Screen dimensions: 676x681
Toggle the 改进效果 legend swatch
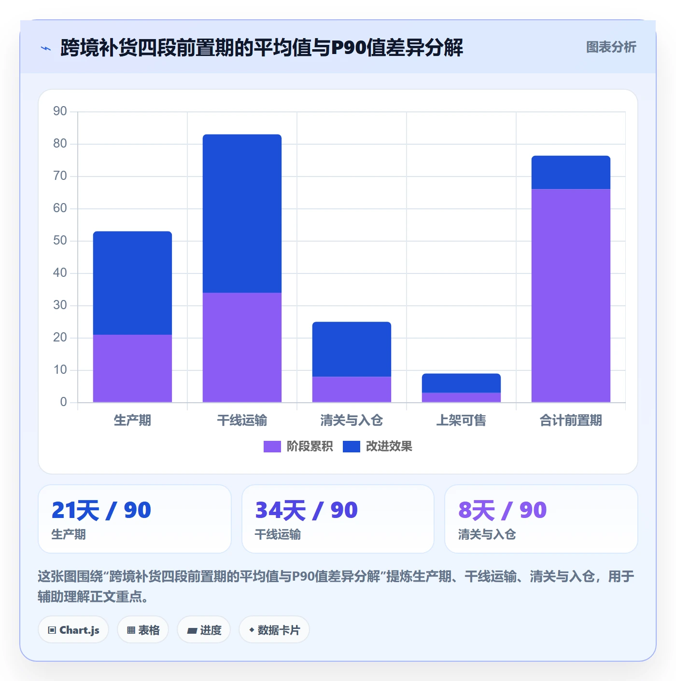352,447
